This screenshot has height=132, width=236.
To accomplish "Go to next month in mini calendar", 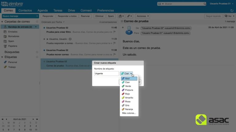I will (x=33, y=119).
